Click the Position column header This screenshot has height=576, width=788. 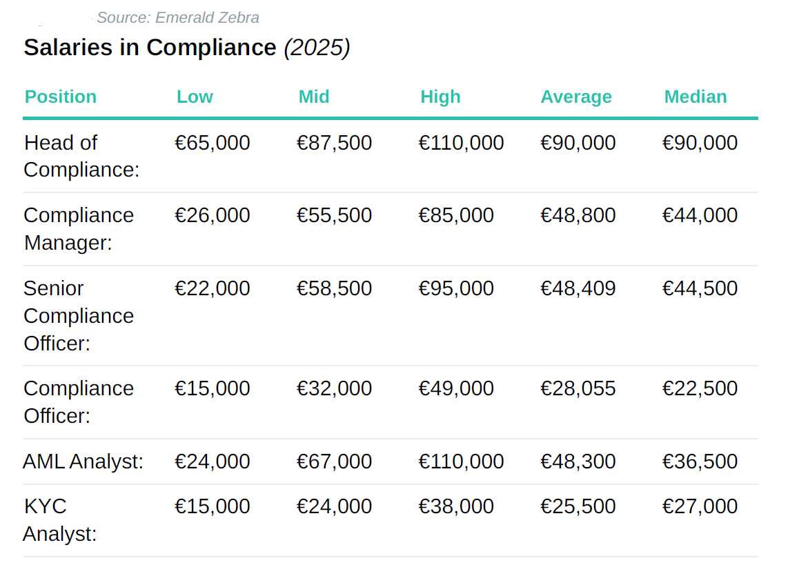[61, 97]
